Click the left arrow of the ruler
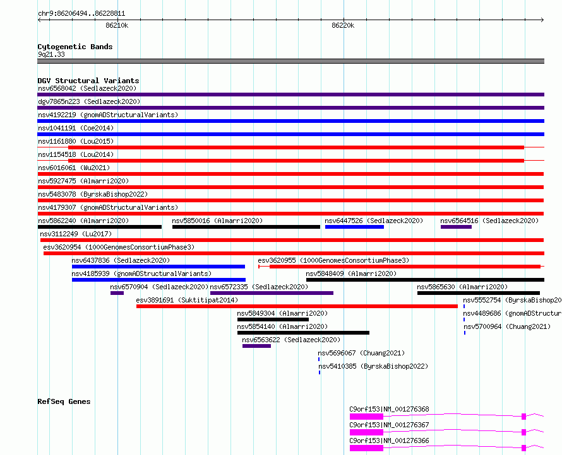562x455 pixels. tap(39, 20)
